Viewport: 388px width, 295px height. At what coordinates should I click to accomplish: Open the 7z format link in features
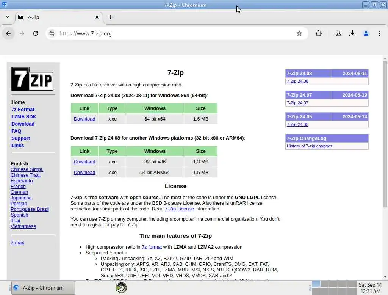(x=152, y=247)
